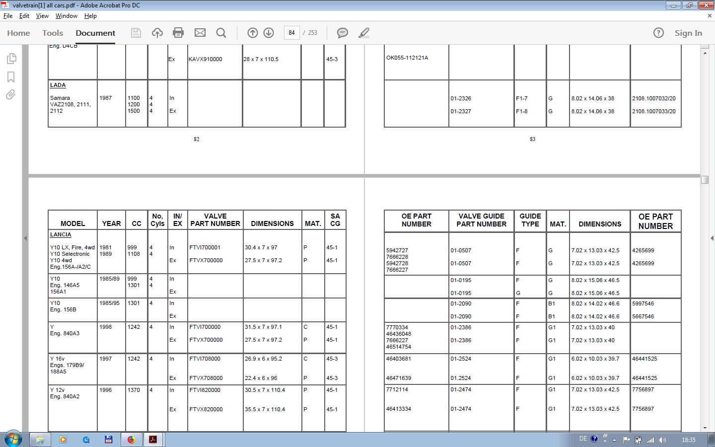
Task: Click the 2108.1007032/20 part number
Action: coord(654,98)
